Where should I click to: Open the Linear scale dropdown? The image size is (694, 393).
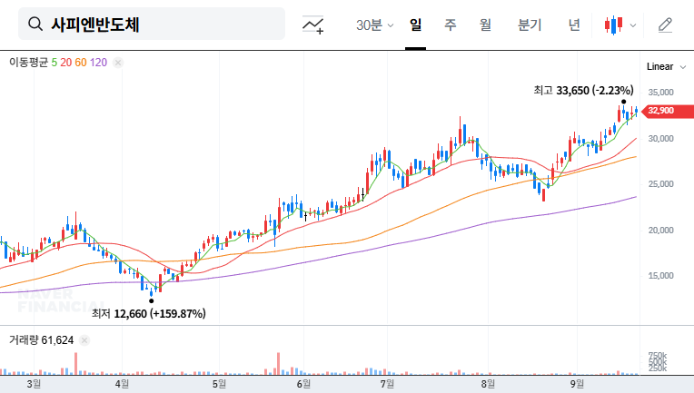[x=666, y=67]
